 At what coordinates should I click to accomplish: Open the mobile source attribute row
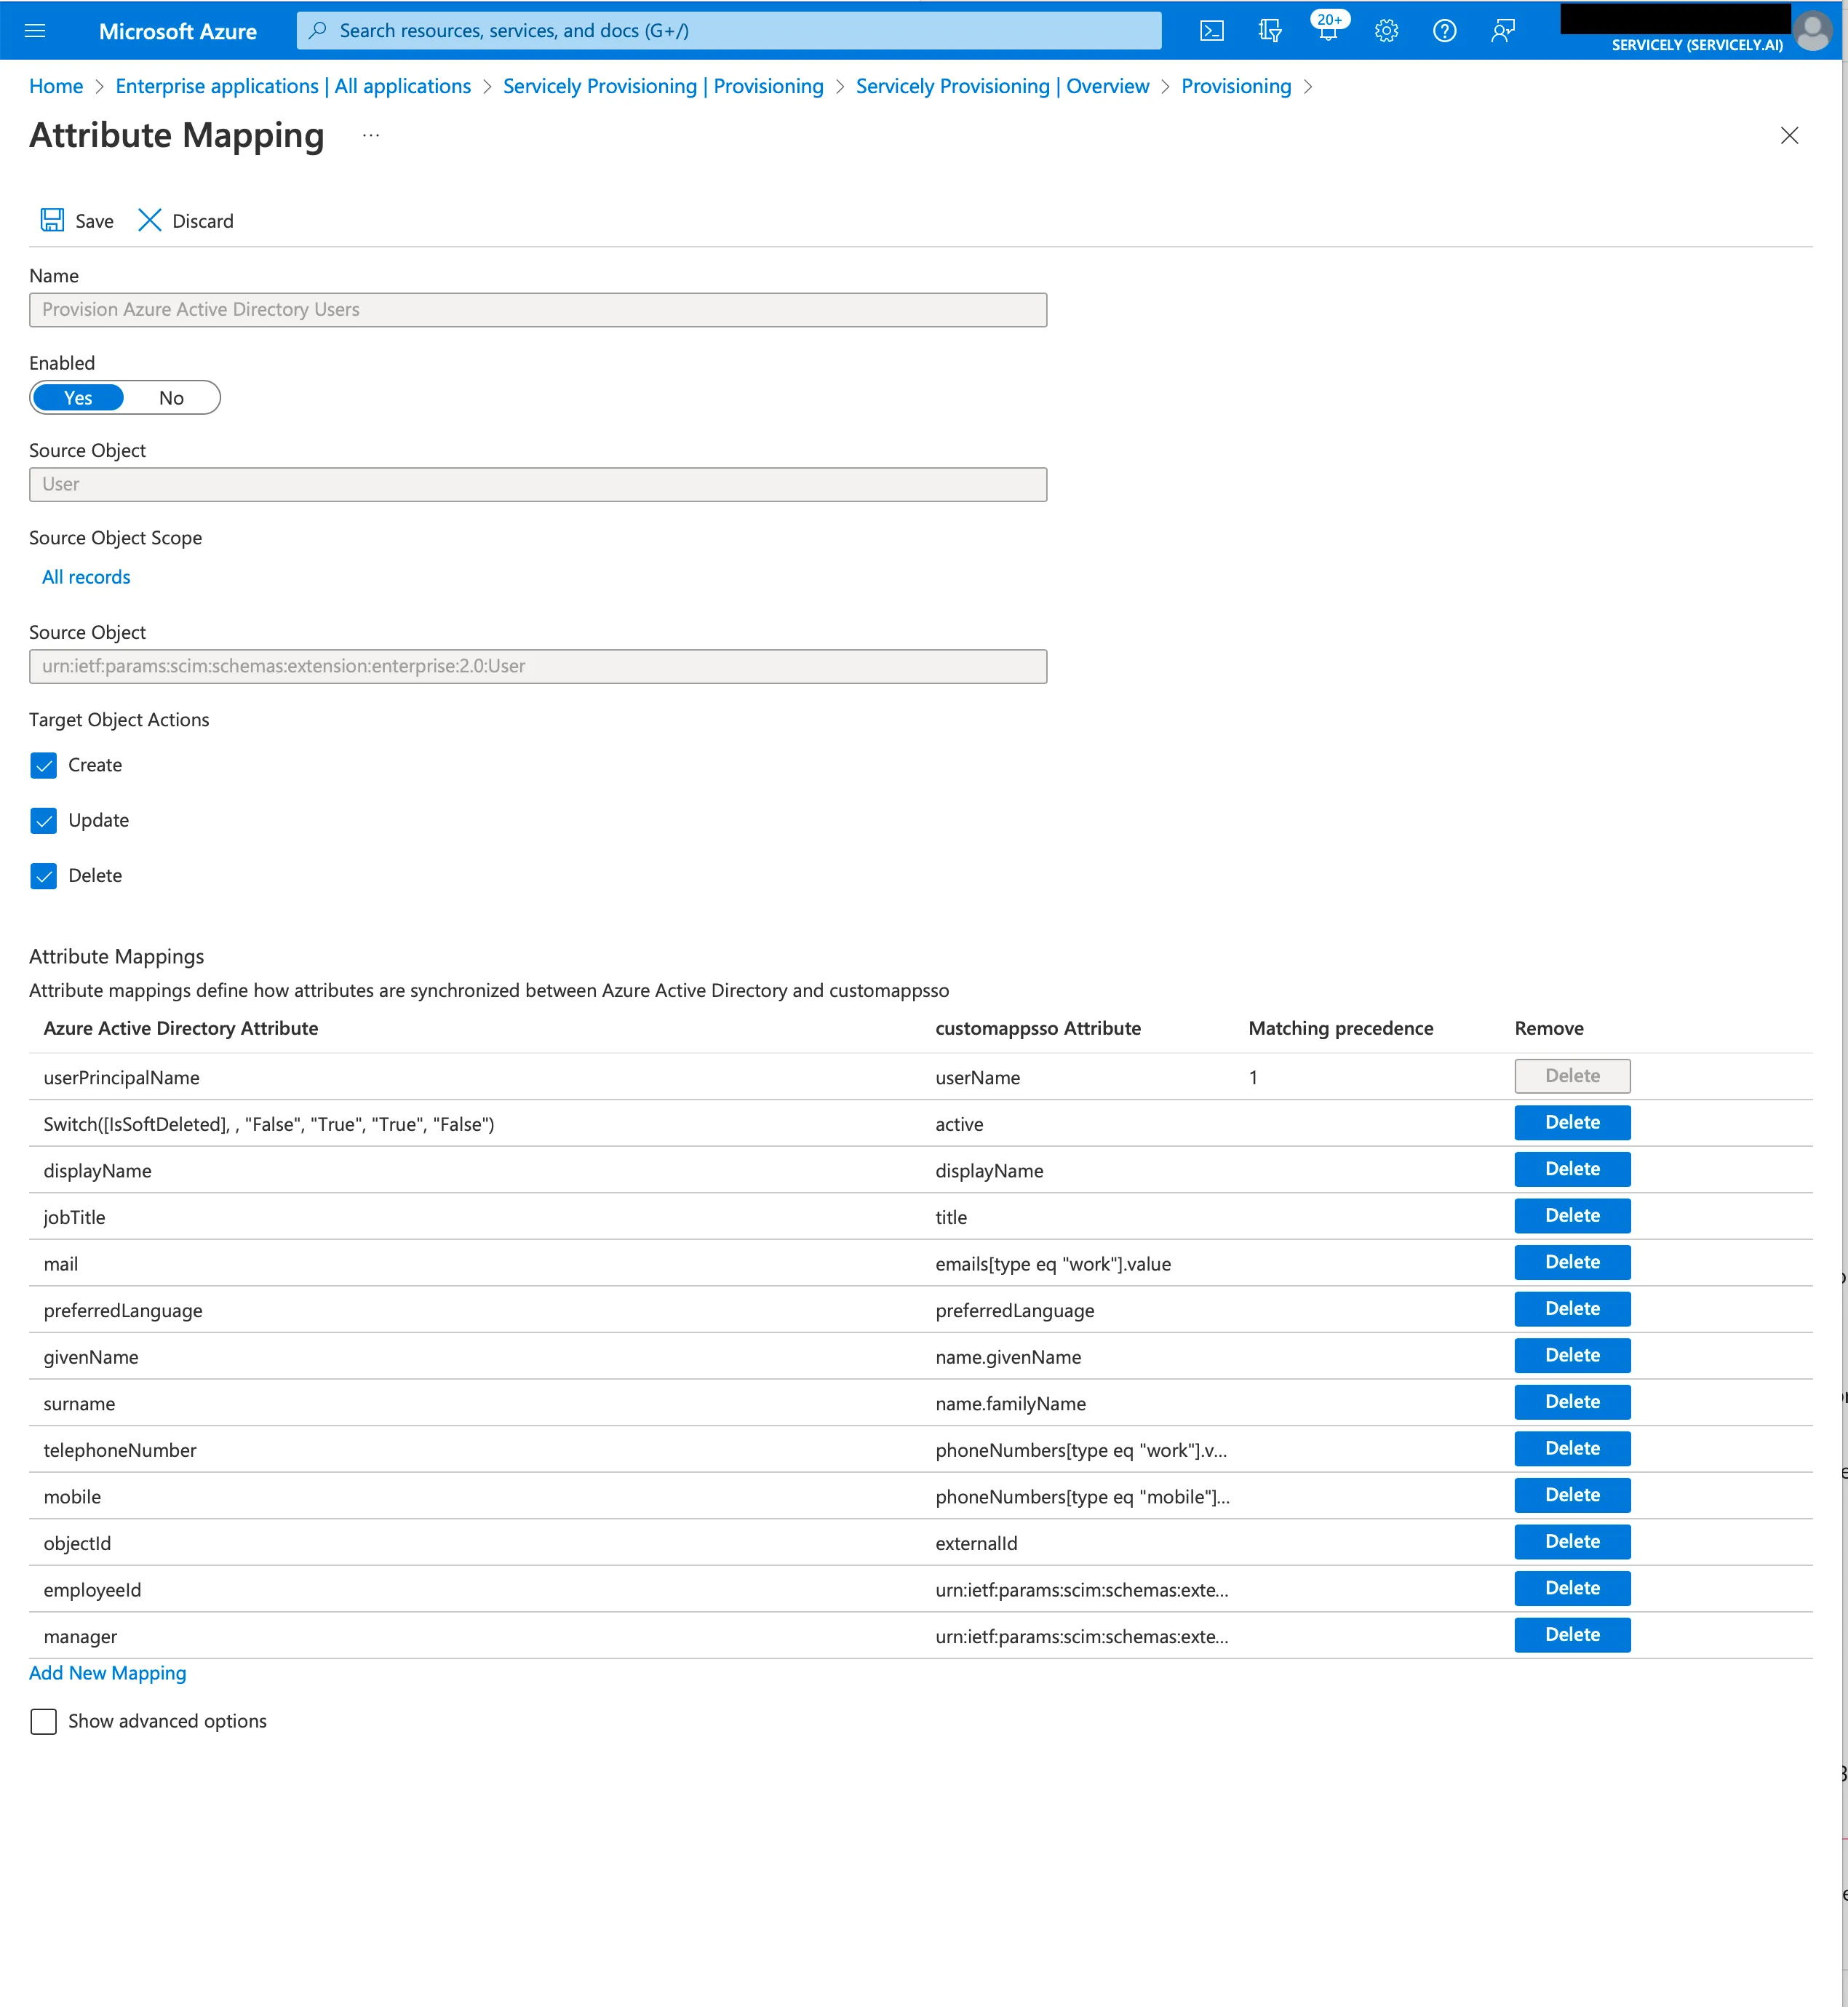[x=72, y=1496]
